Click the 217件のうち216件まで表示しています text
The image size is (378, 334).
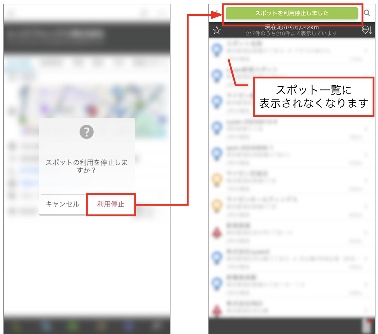click(291, 33)
